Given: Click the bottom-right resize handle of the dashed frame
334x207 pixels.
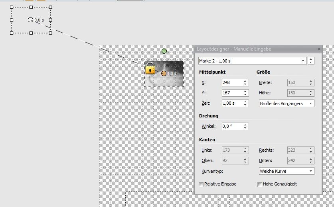Looking at the screenshot, I should click(50, 33).
